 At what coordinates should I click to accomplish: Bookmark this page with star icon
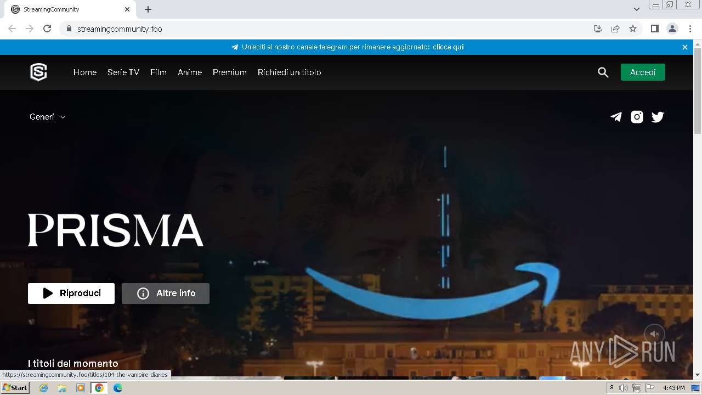633,29
